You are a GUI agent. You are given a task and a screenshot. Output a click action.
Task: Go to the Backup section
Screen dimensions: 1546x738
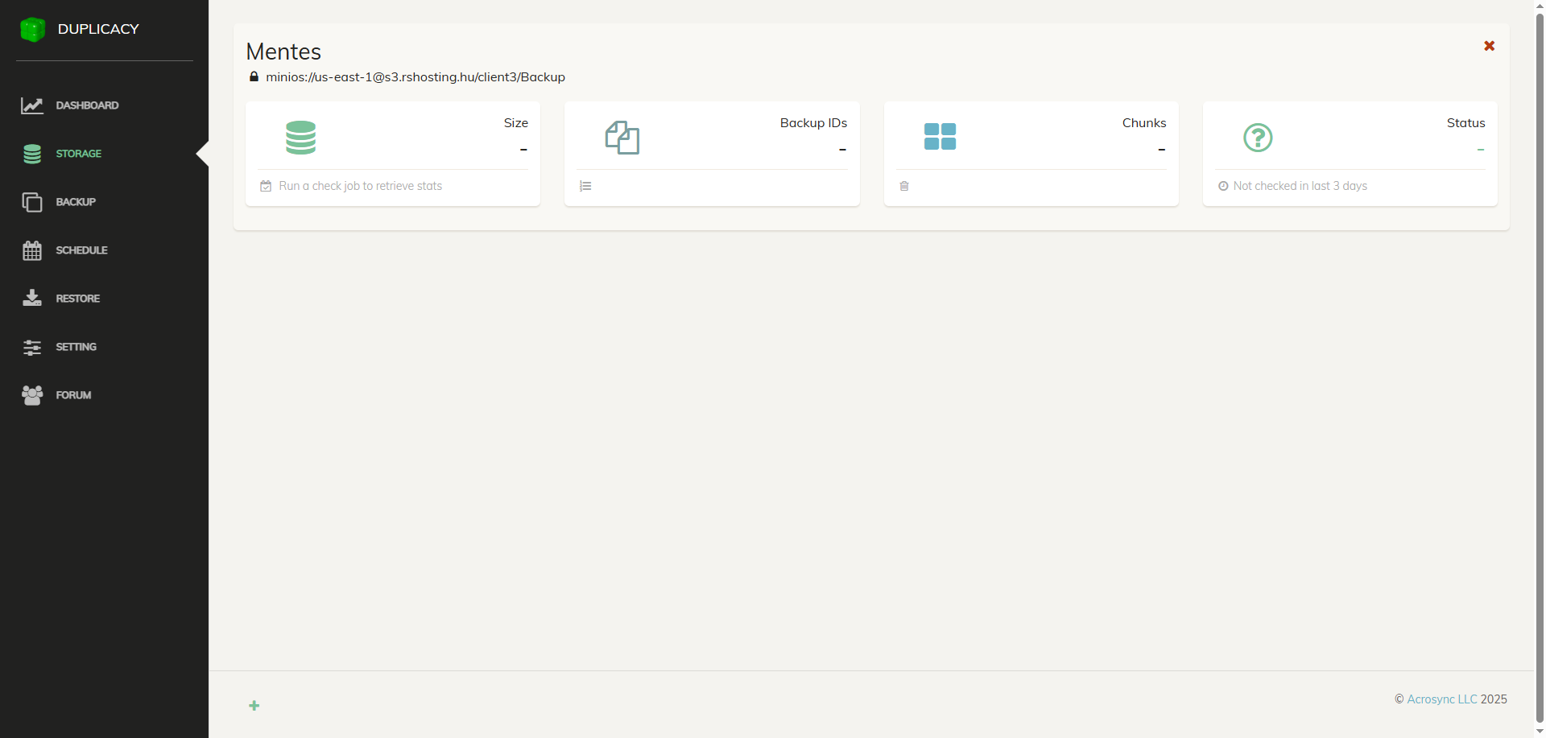click(76, 202)
